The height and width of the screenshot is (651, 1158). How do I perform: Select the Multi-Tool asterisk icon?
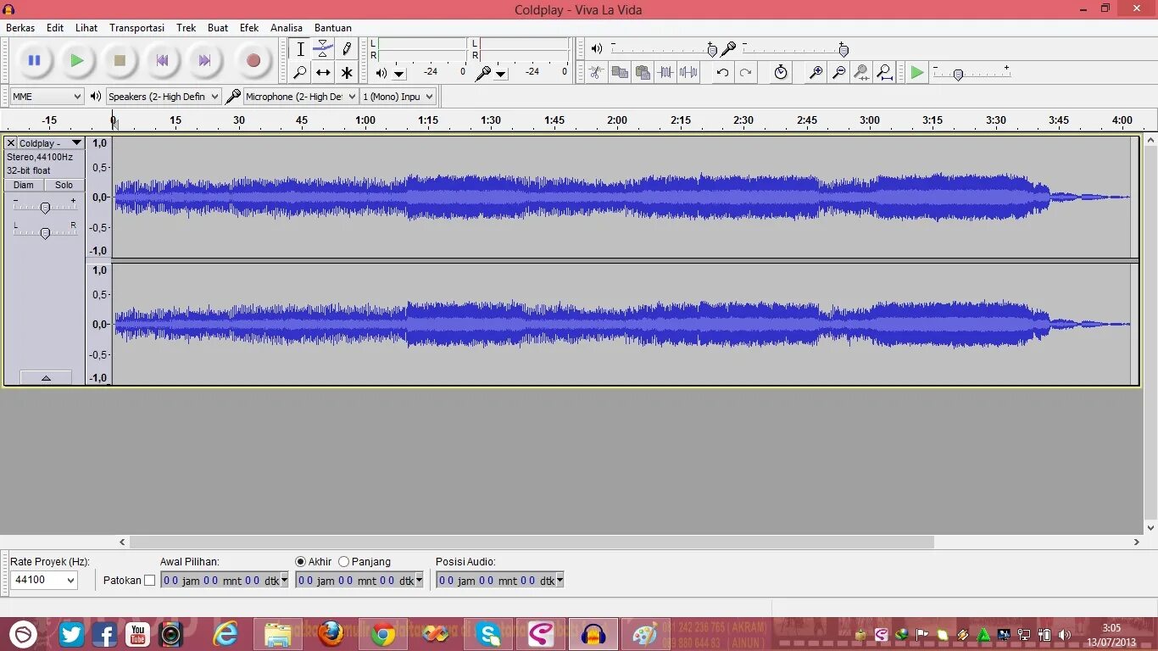click(x=346, y=73)
